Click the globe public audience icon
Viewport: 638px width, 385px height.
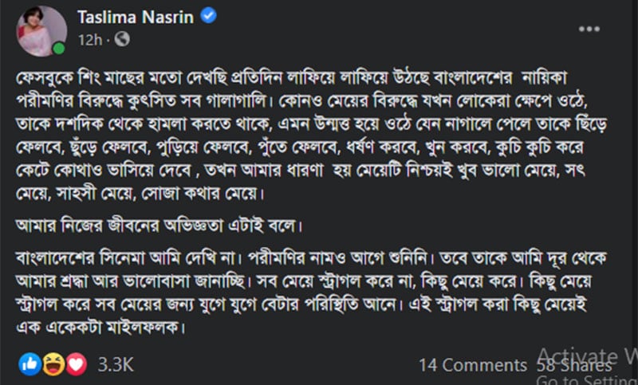(x=122, y=39)
